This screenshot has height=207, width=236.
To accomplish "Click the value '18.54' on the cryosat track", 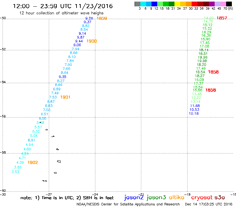I will [x=200, y=72].
